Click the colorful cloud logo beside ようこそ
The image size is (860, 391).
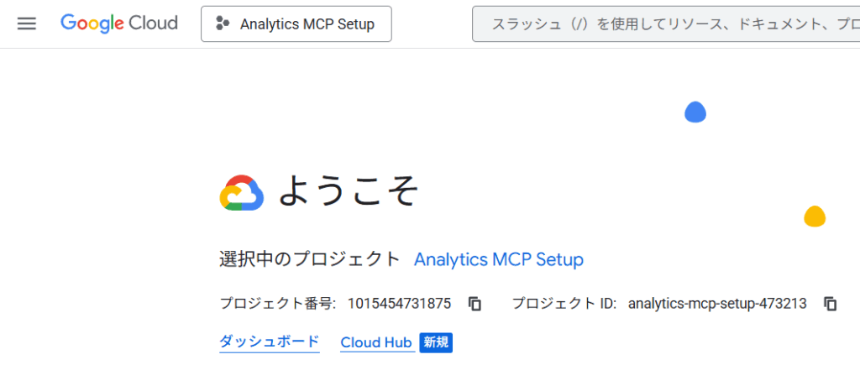click(x=242, y=193)
